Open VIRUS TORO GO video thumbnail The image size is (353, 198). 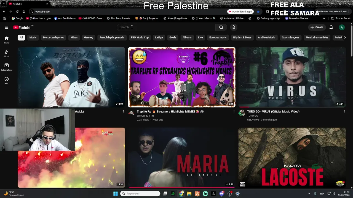click(x=292, y=77)
